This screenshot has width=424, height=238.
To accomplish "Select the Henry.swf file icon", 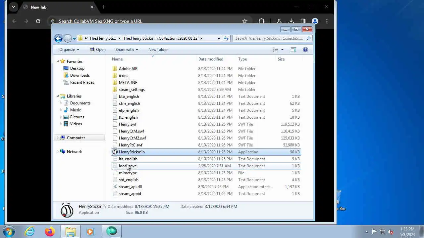I will coord(115,124).
